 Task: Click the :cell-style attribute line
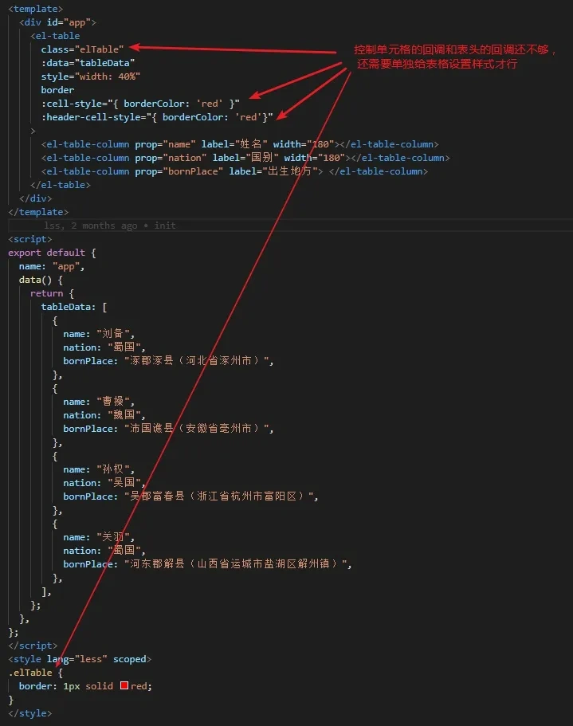[139, 104]
